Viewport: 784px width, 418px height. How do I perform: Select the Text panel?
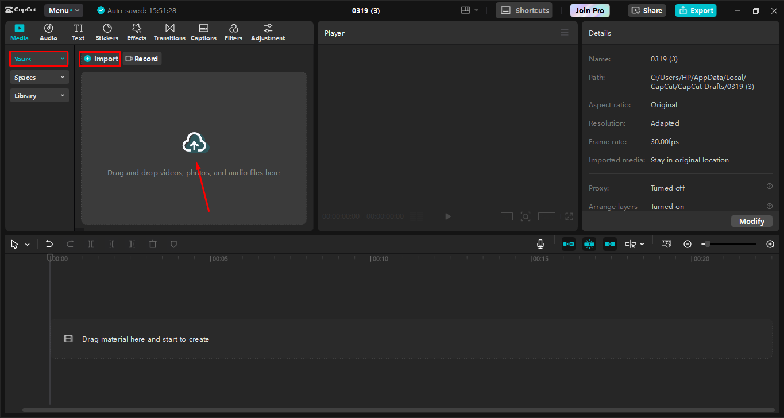[78, 32]
